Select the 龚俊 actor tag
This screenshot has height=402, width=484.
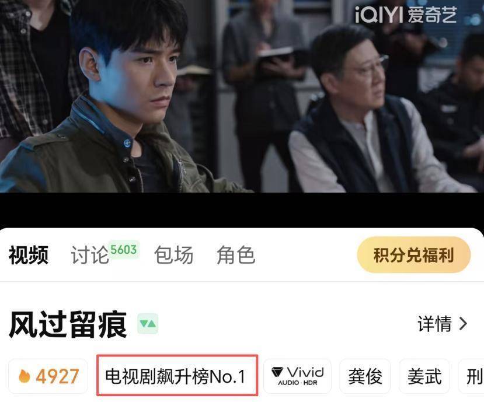point(365,376)
